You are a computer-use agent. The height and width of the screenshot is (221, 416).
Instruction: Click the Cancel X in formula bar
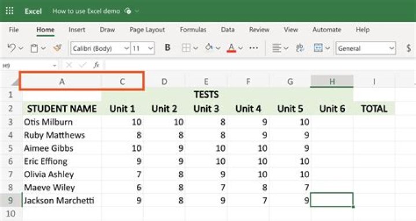point(69,65)
